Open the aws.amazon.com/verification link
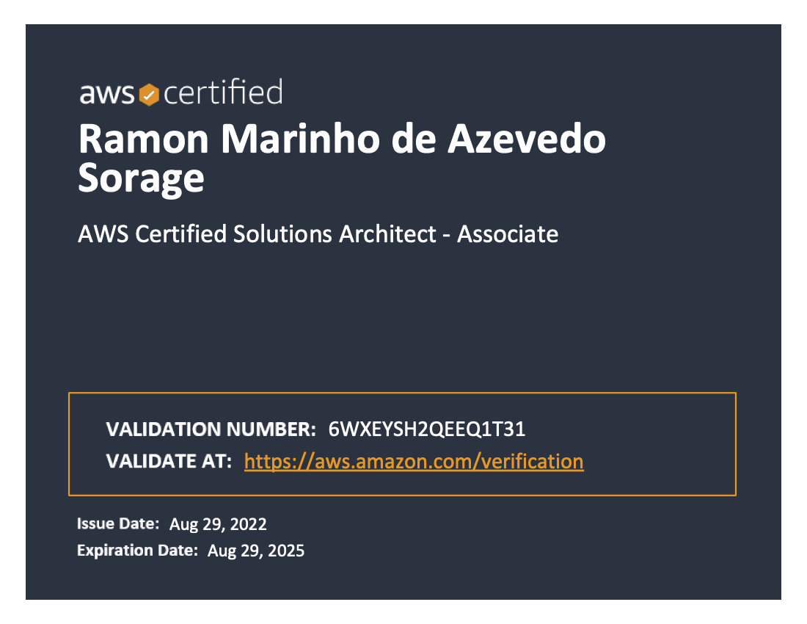The image size is (807, 624). (x=414, y=461)
